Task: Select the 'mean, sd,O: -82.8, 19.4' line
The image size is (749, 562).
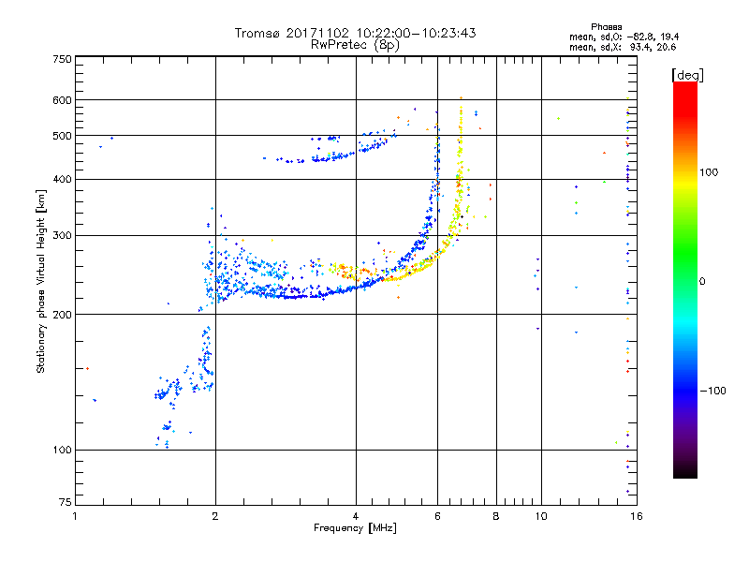Action: click(624, 37)
